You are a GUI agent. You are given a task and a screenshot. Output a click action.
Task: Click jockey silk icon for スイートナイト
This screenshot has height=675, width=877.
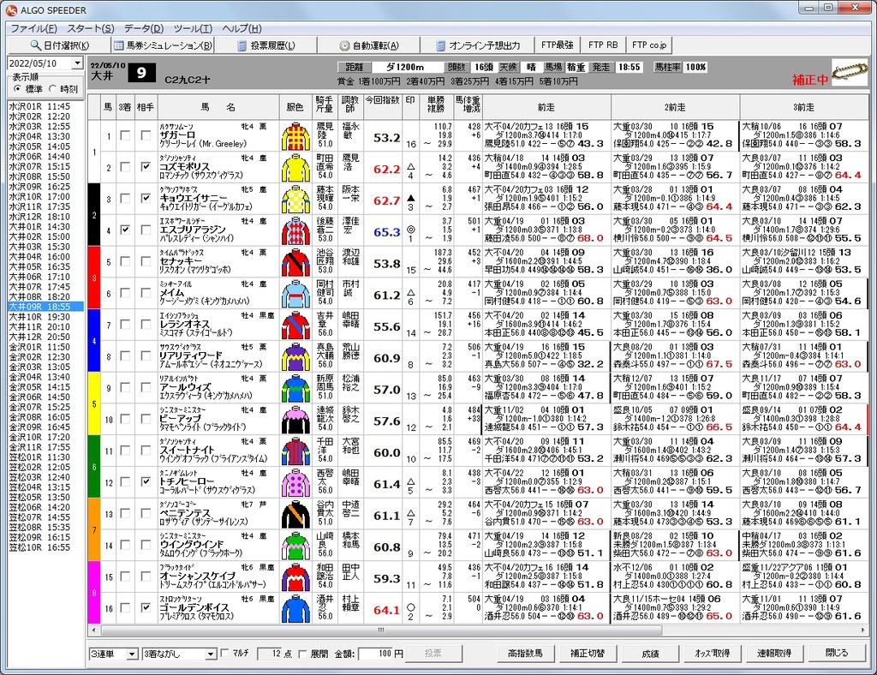295,451
